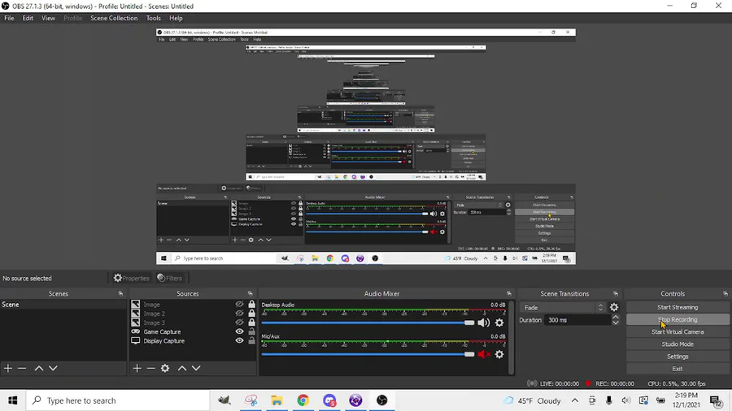Move scene up with arrow icon
Viewport: 732px width, 411px height.
(x=39, y=368)
